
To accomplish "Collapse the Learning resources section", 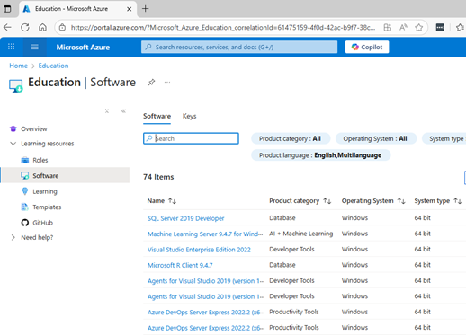I will (x=13, y=144).
